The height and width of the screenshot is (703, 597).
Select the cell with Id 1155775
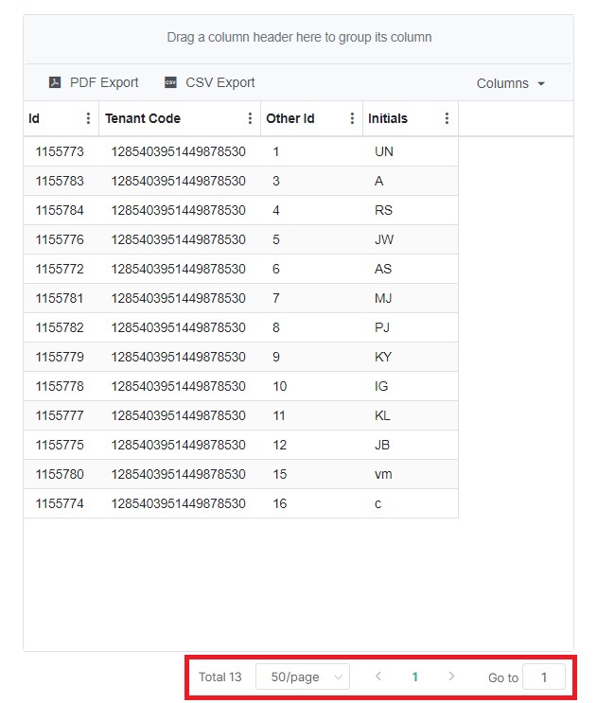[61, 445]
